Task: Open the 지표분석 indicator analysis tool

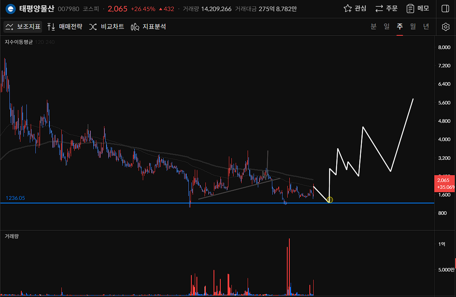Action: 148,27
